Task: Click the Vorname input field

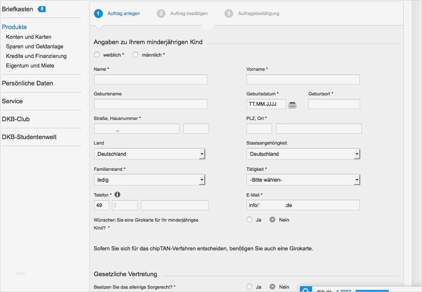Action: point(303,80)
